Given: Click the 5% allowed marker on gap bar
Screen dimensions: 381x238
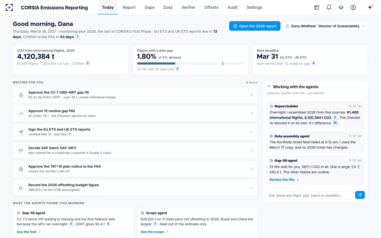Looking at the screenshot, I should pos(223,63).
